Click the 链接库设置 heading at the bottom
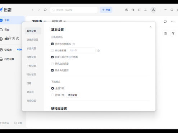 tap(59, 109)
